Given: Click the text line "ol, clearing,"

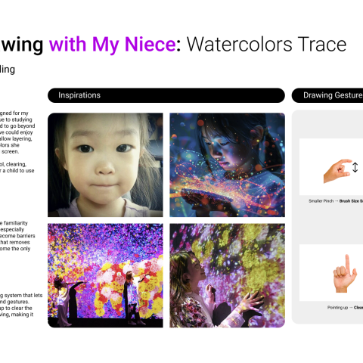Looking at the screenshot, I should pyautogui.click(x=13, y=164).
